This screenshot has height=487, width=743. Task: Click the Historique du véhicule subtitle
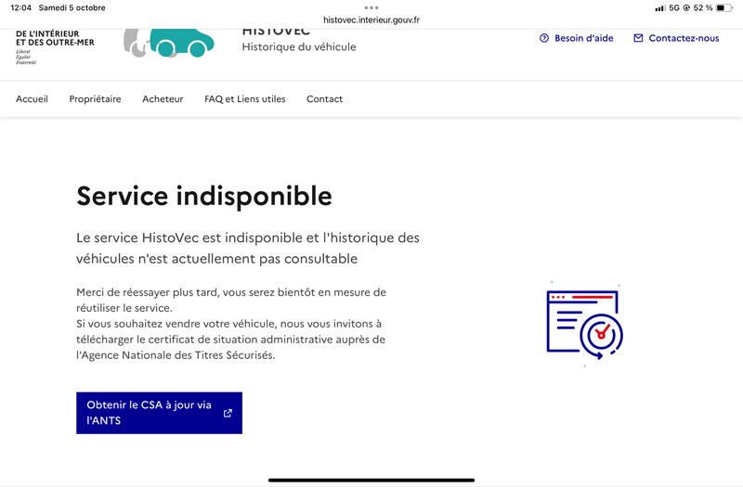click(x=299, y=47)
